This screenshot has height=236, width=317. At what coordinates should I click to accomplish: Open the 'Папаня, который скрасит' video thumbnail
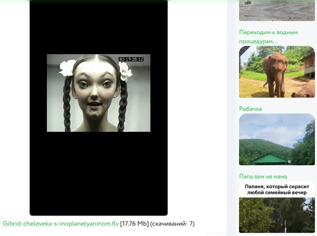coord(277,207)
